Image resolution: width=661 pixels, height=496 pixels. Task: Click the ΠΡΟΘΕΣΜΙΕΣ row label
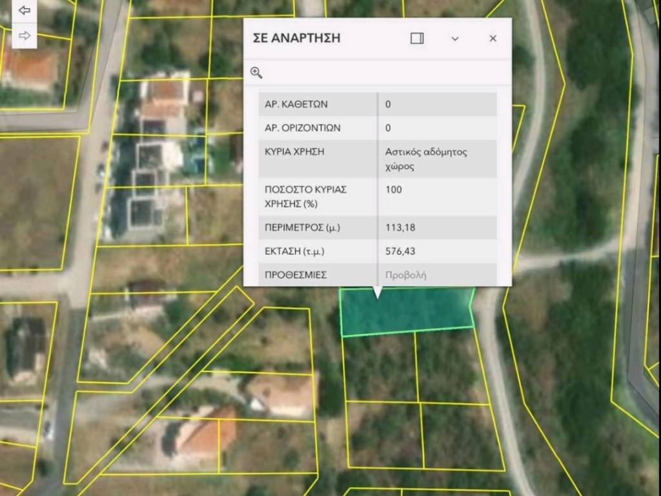pos(296,275)
